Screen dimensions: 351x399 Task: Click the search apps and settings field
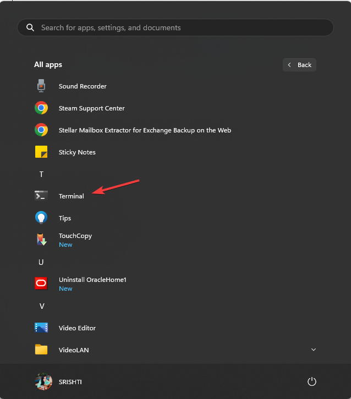tap(175, 27)
